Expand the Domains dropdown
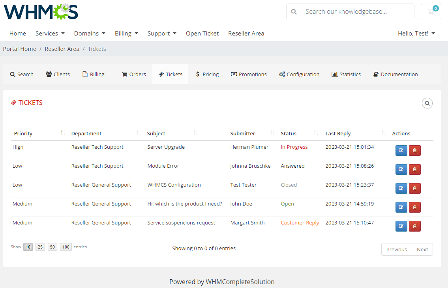This screenshot has height=288, width=448. (89, 33)
